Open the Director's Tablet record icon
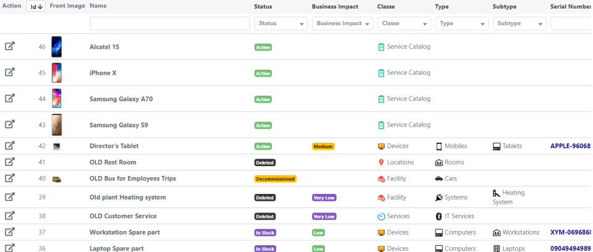This screenshot has height=252, width=593. tap(10, 146)
